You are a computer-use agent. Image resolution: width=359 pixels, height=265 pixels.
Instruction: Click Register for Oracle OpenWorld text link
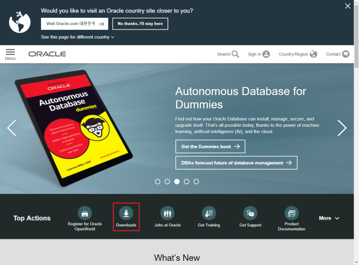(85, 226)
